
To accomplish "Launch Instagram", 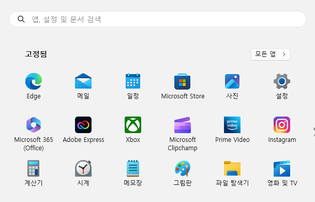I will (282, 125).
